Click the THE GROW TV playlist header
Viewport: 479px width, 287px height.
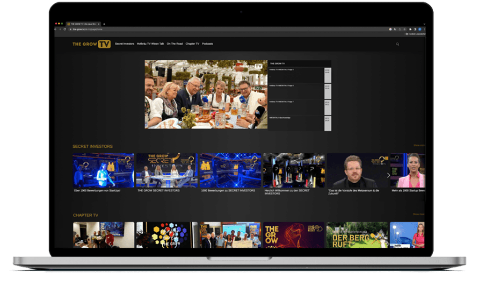click(x=299, y=64)
